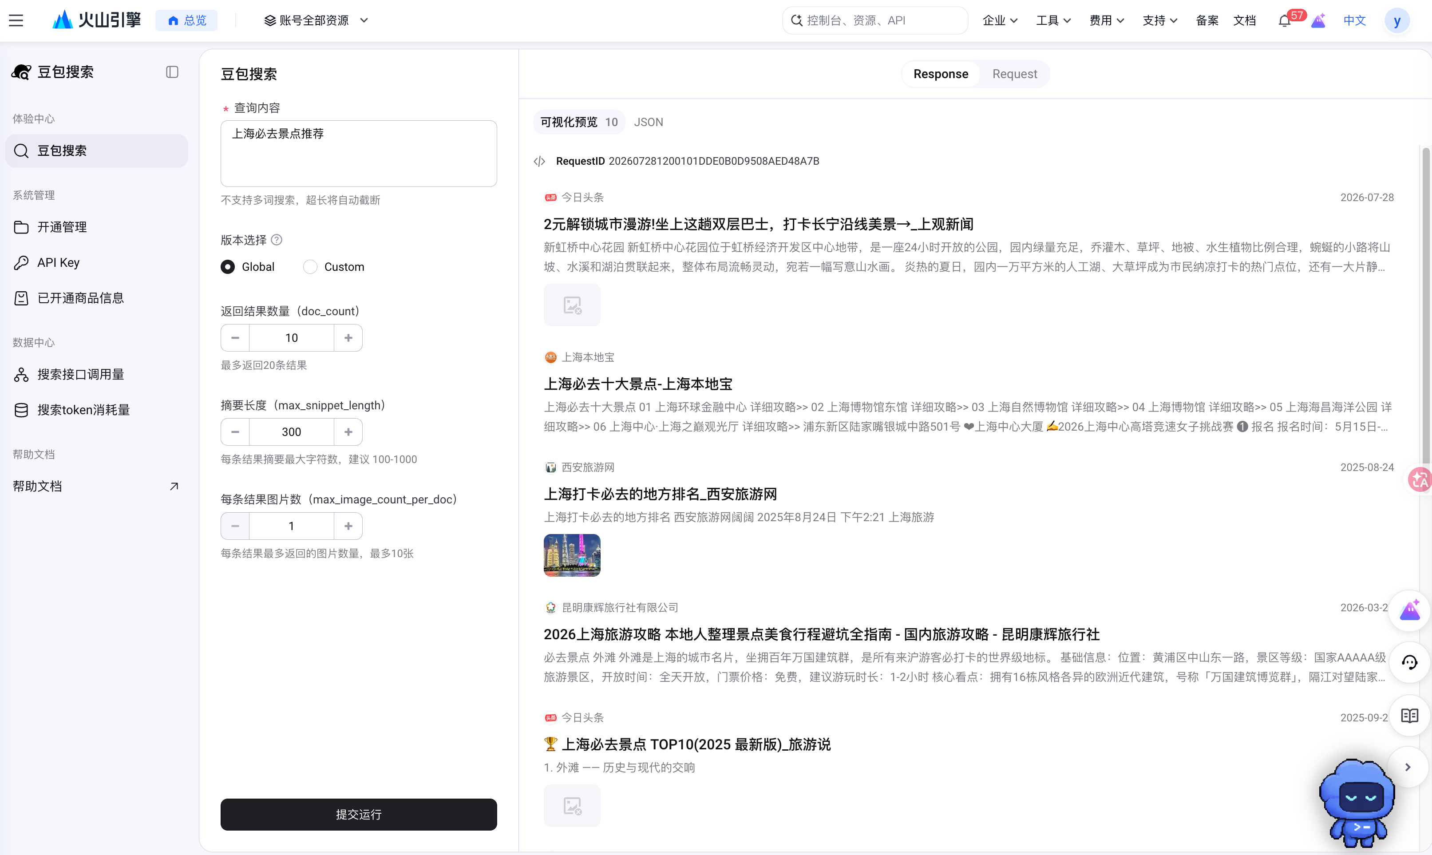
Task: Switch to the JSON view tab
Action: pyautogui.click(x=648, y=122)
